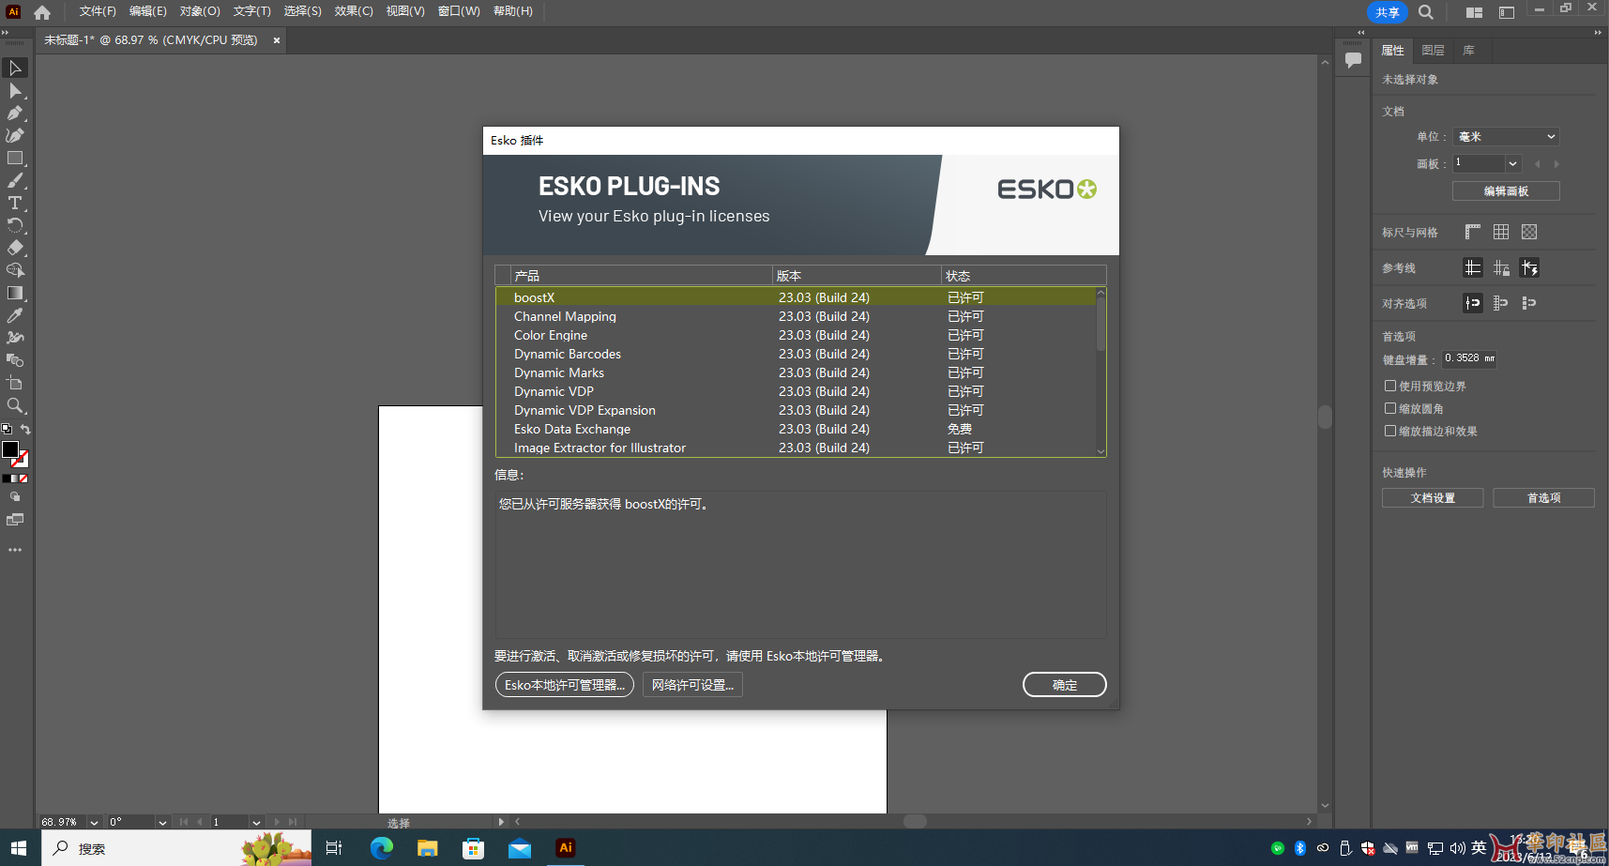Enable 缩放描边和效果 checkbox
This screenshot has width=1609, height=866.
(x=1390, y=431)
